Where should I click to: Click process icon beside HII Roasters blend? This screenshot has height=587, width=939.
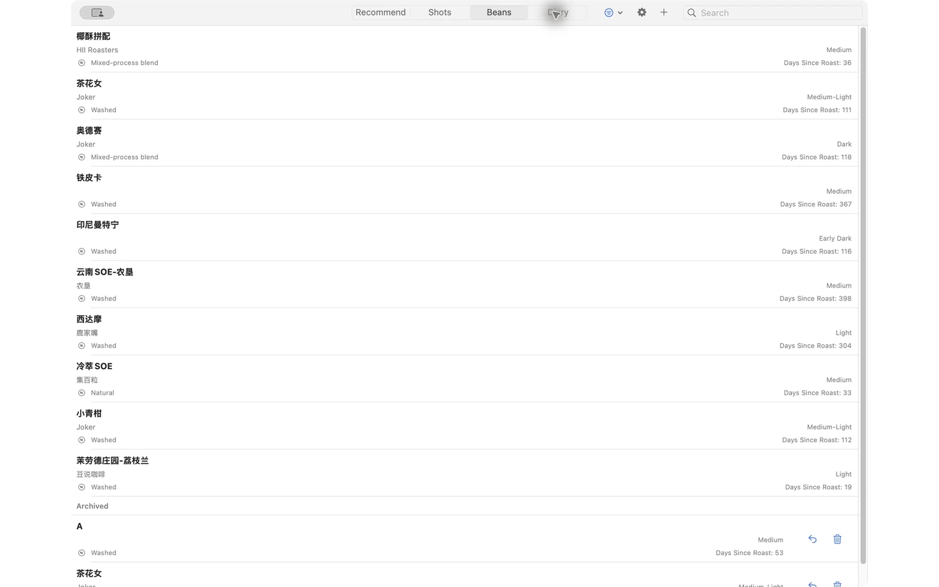coord(82,63)
